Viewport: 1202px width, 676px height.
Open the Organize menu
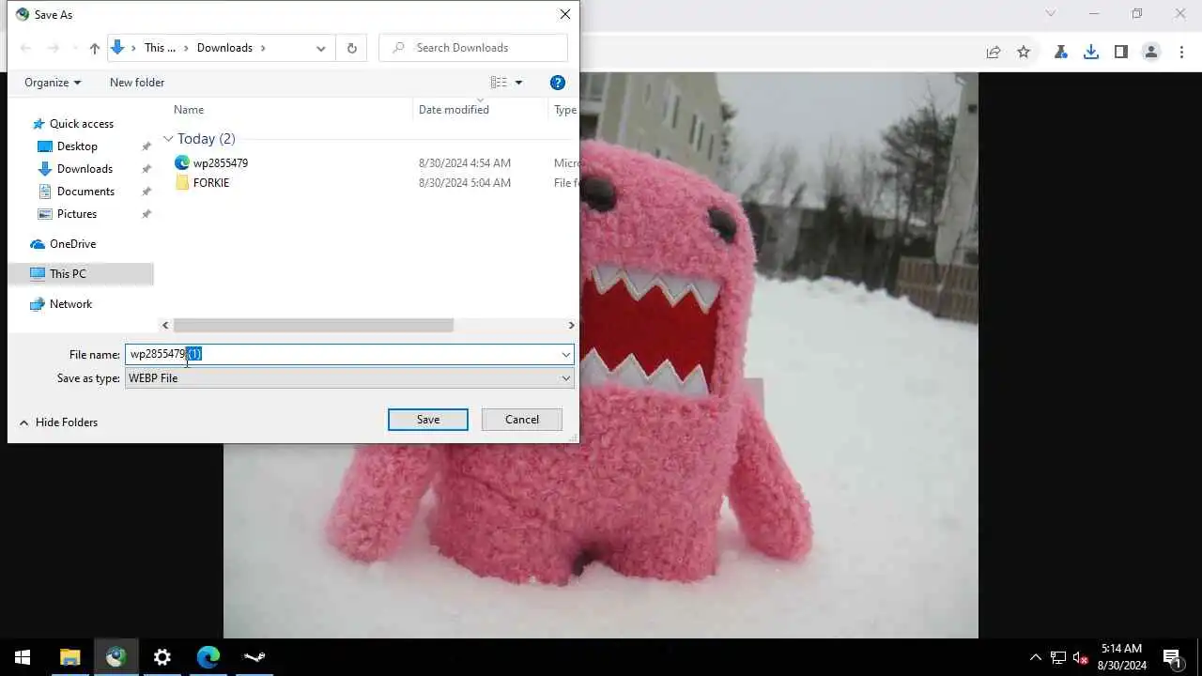(53, 83)
